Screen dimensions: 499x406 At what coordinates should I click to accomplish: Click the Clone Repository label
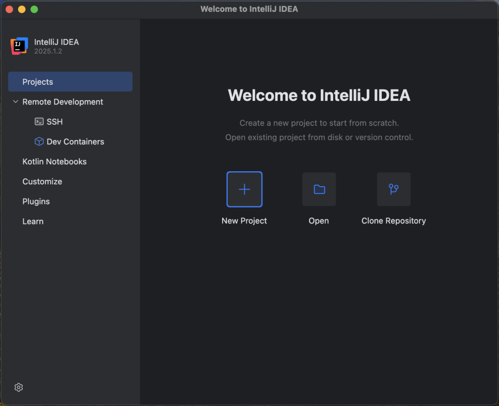[x=394, y=220]
